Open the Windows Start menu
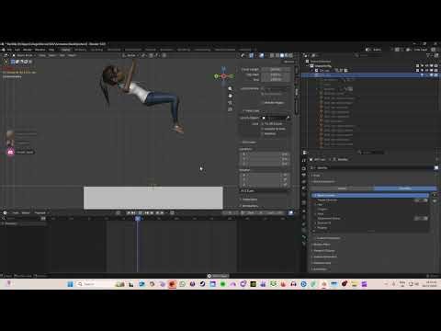Viewport: 441px width, 331px height. (x=70, y=284)
